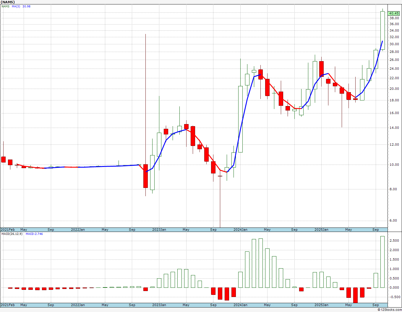Click the 18.00 price axis label
The image size is (402, 312).
coord(394,100)
